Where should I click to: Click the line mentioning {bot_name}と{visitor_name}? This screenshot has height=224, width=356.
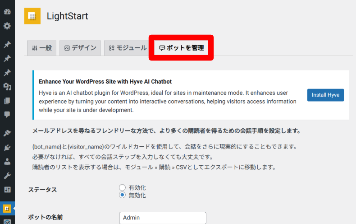click(x=165, y=147)
